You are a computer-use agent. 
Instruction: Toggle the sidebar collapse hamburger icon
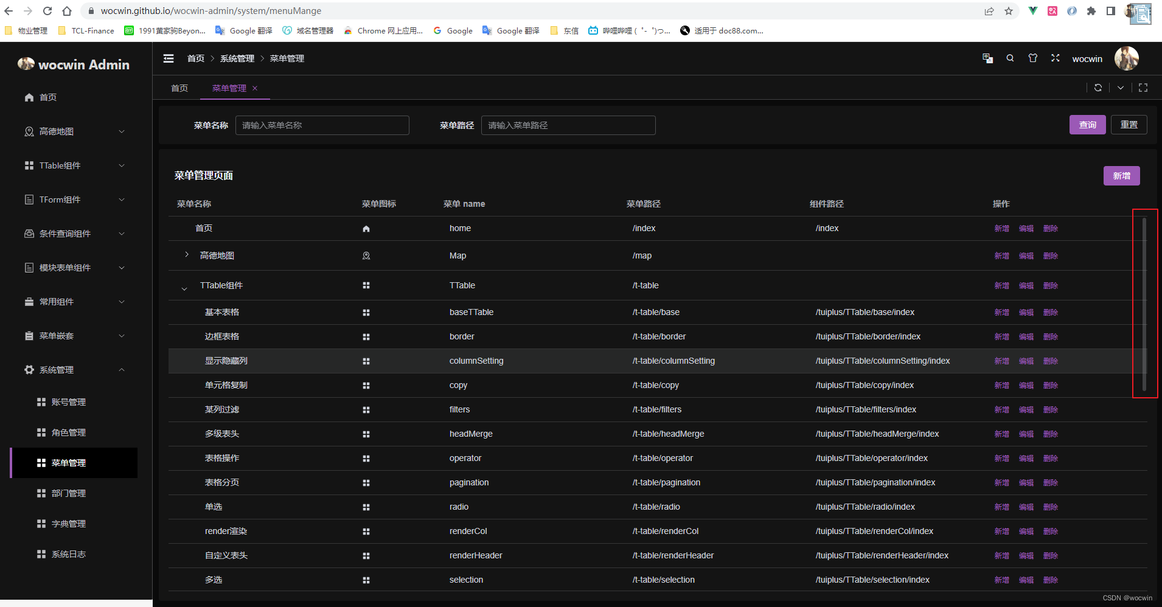169,58
